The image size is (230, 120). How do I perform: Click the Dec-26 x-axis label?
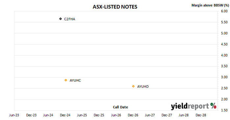[x=133, y=115]
